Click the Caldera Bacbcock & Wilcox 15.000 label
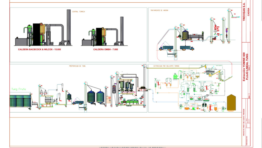This screenshot has height=148, width=262. (x=39, y=49)
